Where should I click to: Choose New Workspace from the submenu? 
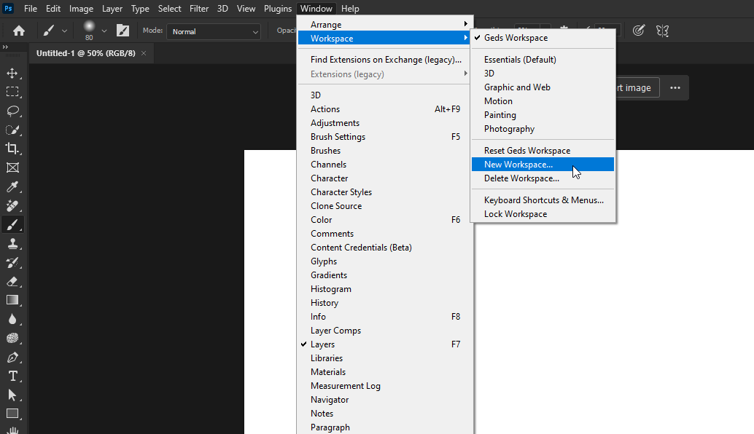pos(518,164)
